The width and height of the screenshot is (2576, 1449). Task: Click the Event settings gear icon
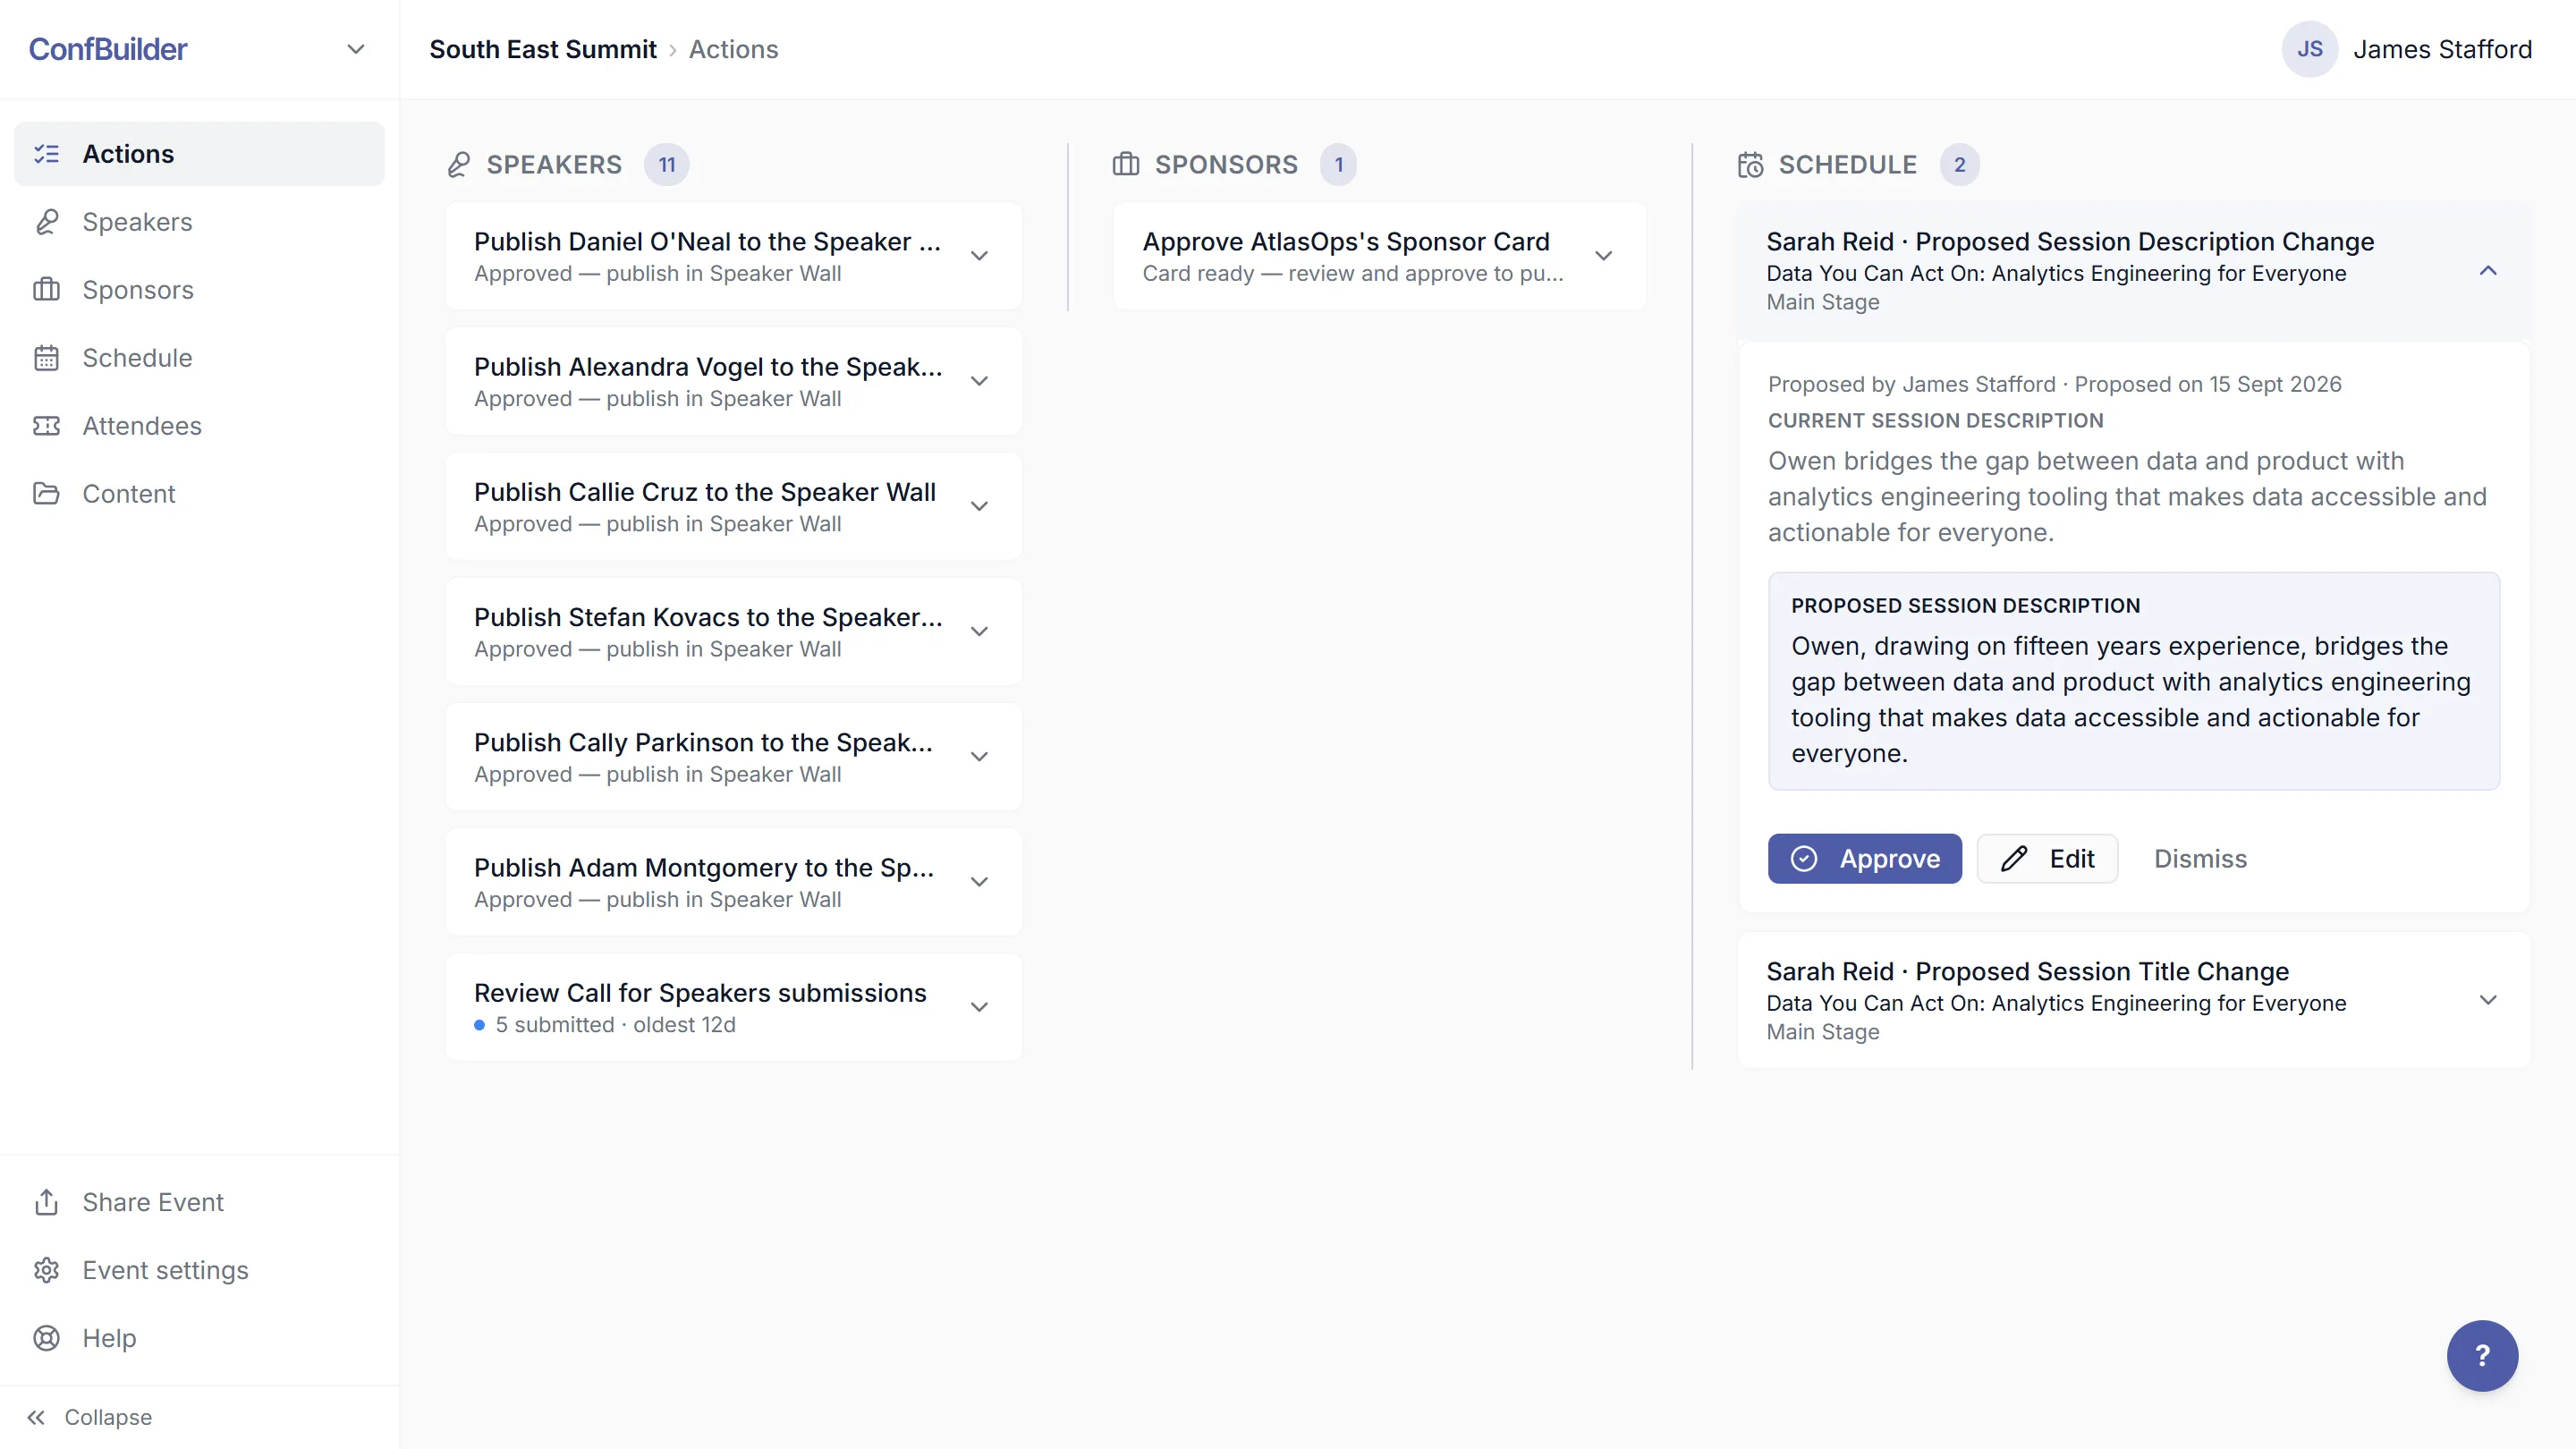point(46,1270)
